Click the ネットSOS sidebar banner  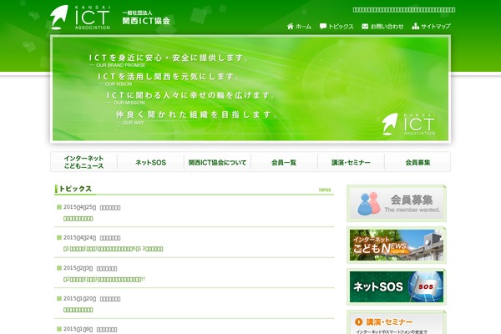pos(397,286)
